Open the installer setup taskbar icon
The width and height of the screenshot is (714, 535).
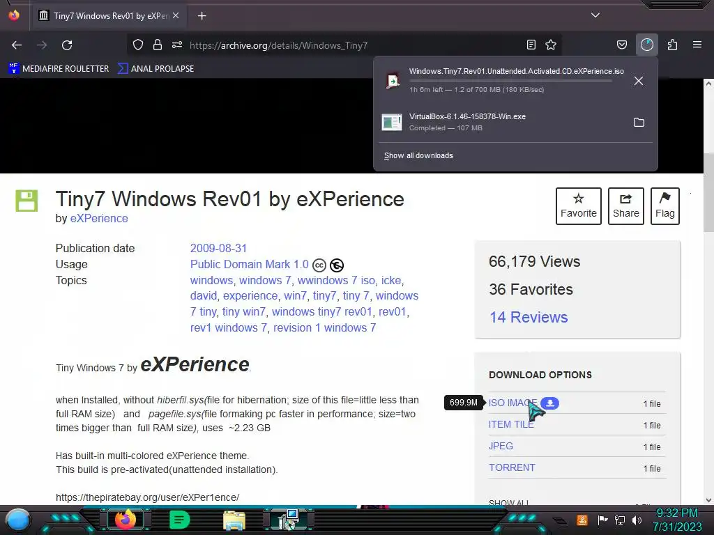coord(289,520)
